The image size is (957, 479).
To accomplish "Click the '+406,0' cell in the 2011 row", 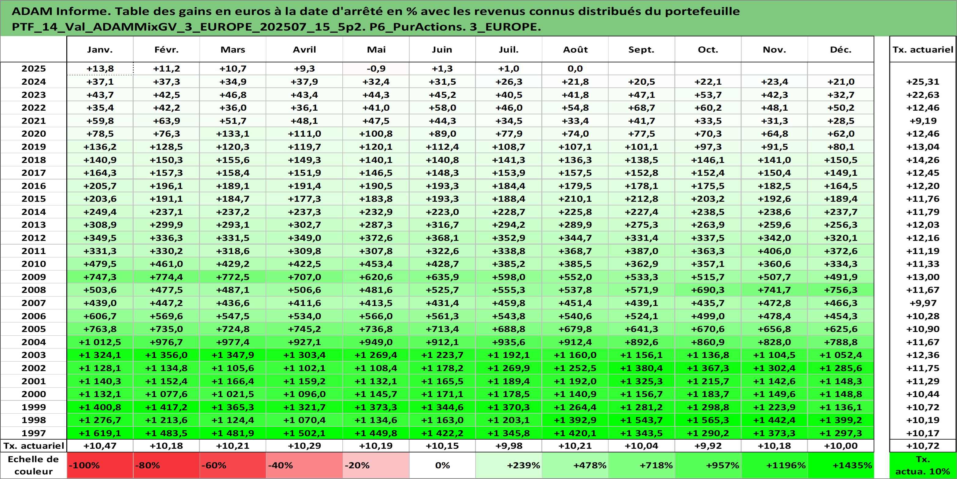I will coord(774,251).
